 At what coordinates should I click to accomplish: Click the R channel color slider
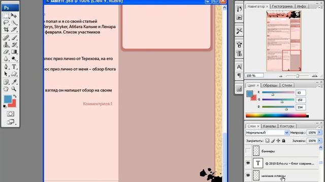[x=278, y=93]
